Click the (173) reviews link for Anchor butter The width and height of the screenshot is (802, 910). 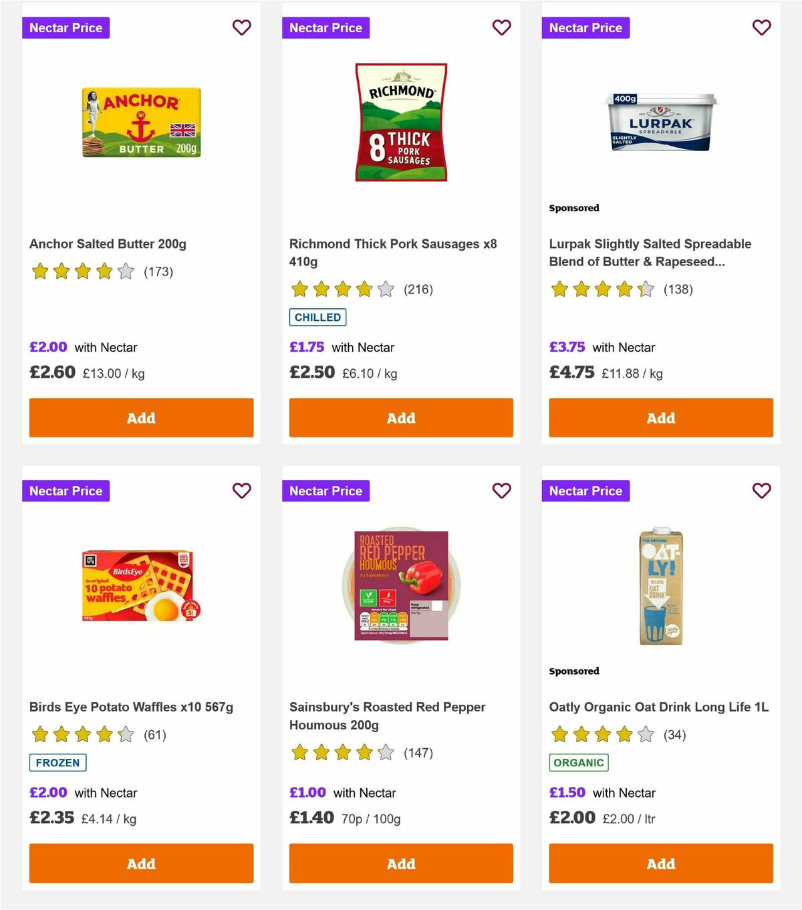pos(158,271)
